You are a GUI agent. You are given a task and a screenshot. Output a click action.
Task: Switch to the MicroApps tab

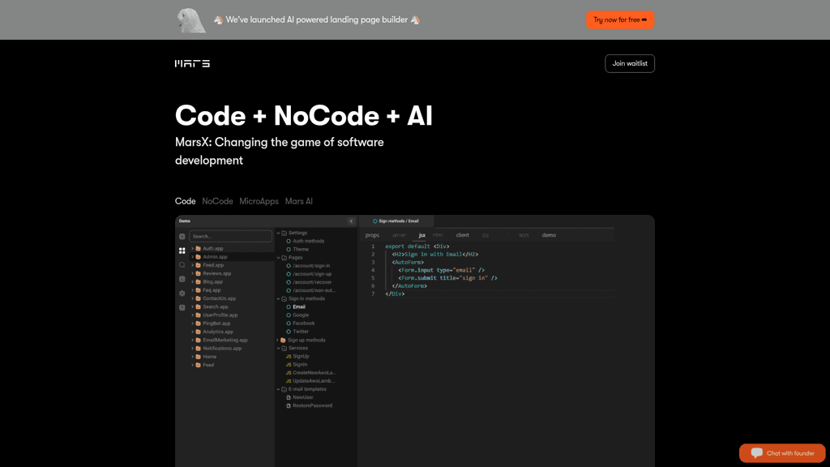(259, 201)
